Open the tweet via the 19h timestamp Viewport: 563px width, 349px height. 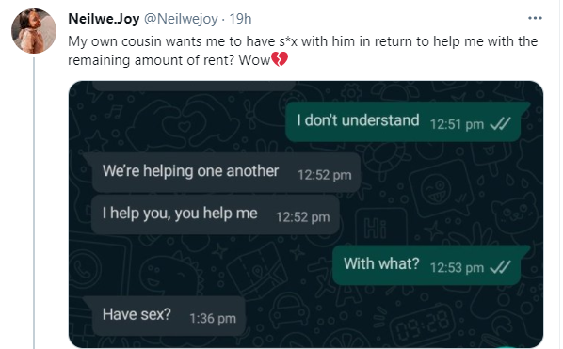240,19
